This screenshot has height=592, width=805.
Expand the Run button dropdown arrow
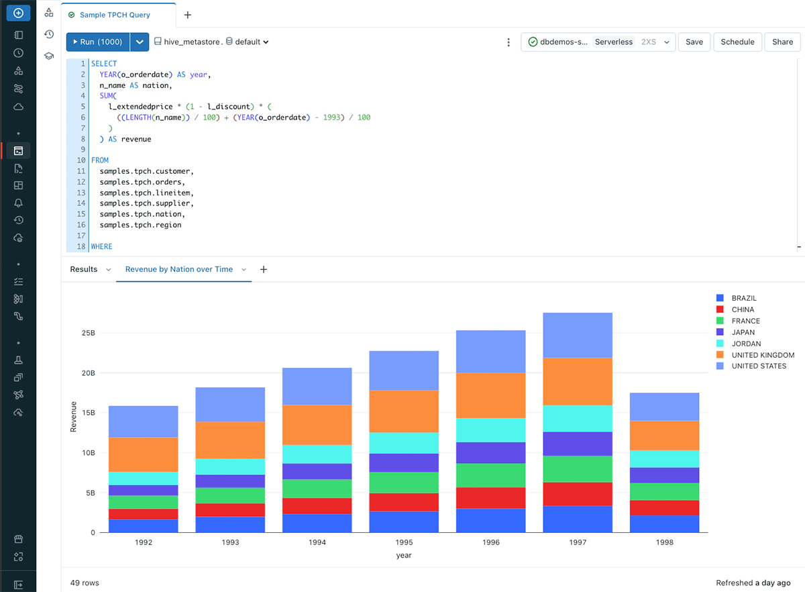(140, 42)
